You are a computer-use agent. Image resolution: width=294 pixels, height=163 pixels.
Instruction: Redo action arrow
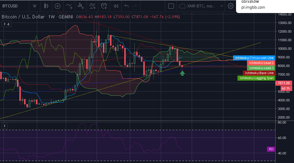[135, 6]
